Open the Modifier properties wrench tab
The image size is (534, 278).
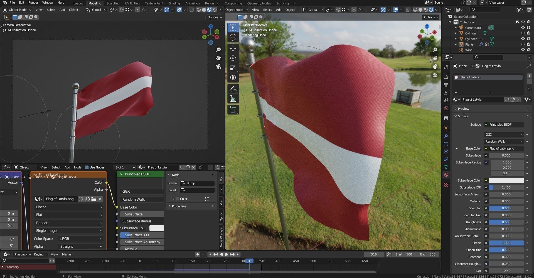446,136
